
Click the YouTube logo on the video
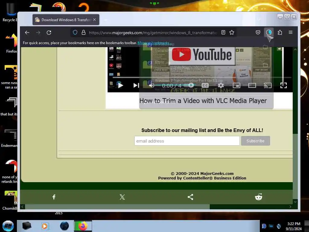point(202,55)
